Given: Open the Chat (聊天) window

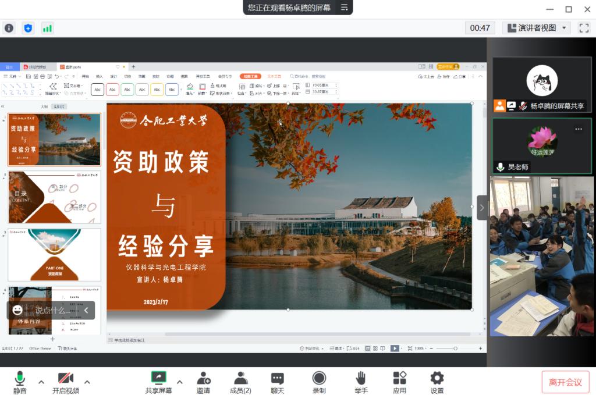Looking at the screenshot, I should (x=278, y=382).
